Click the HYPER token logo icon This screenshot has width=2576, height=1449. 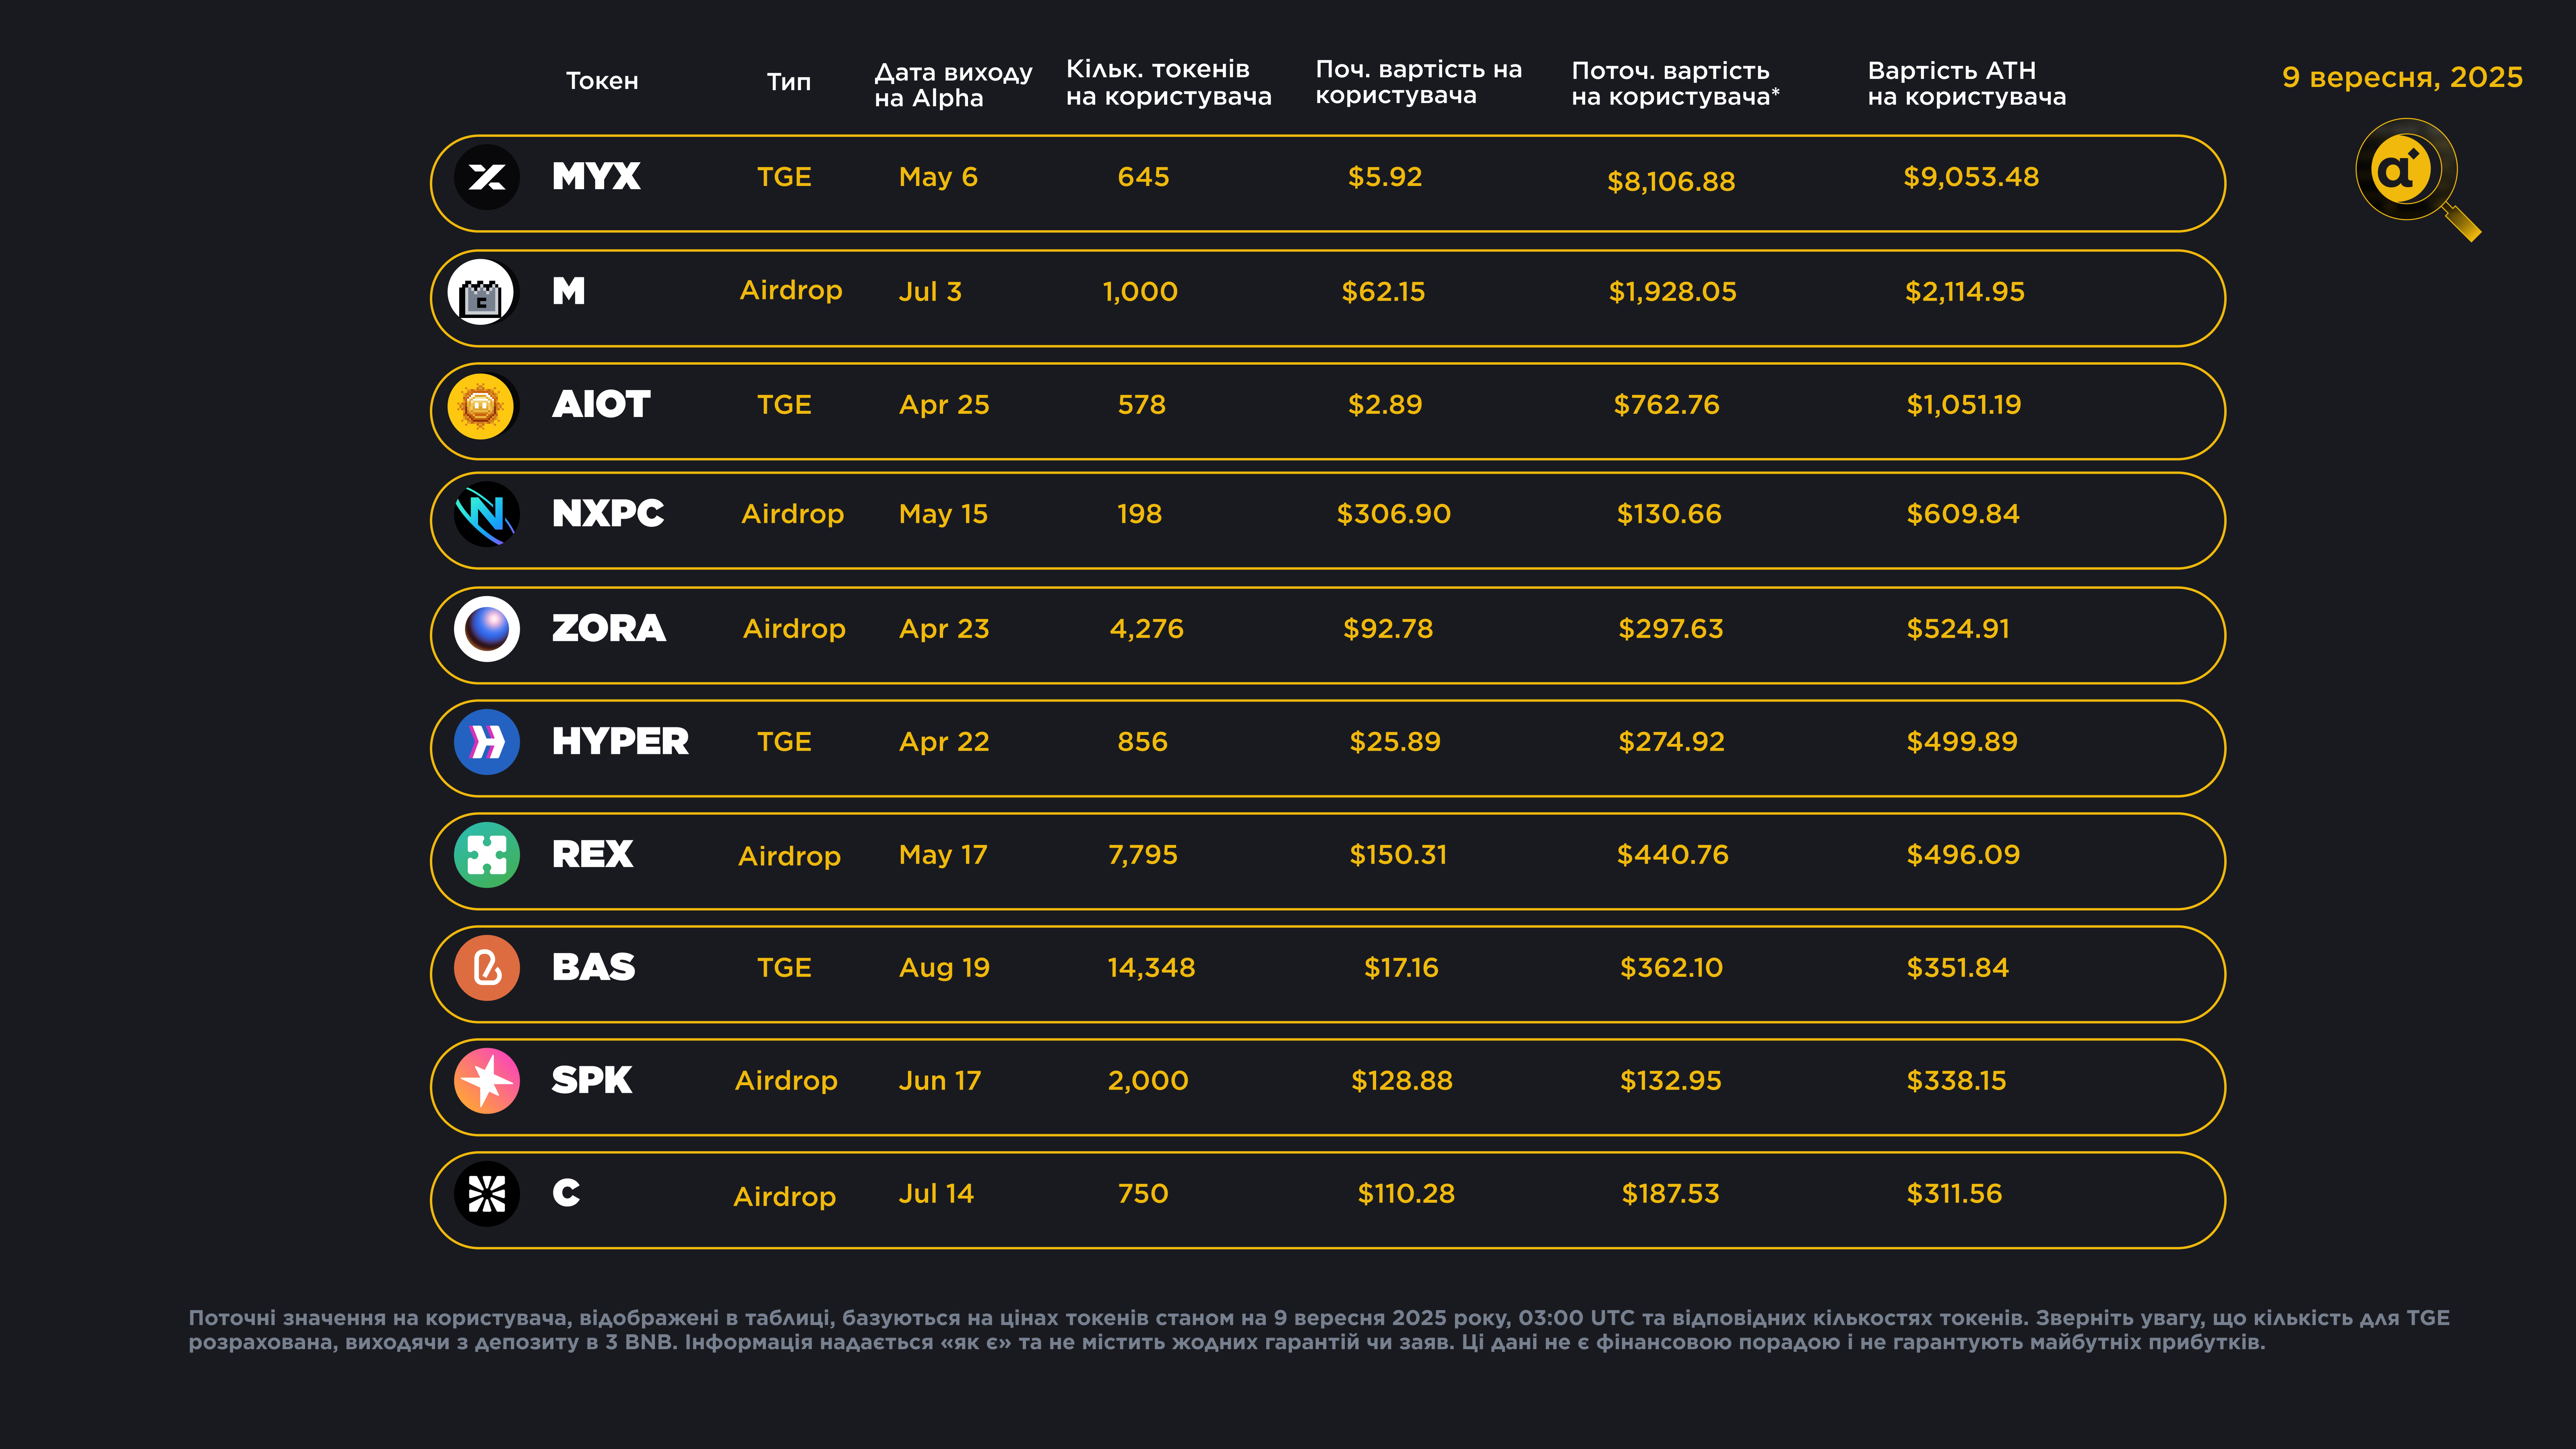tap(487, 742)
